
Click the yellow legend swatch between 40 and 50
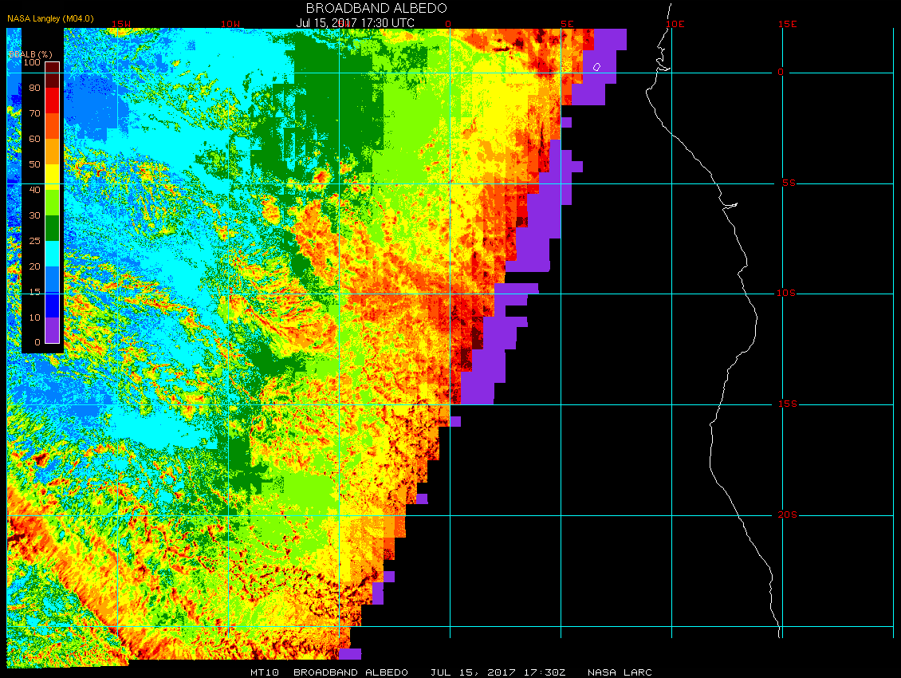(53, 177)
